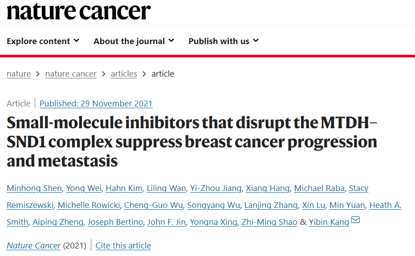The height and width of the screenshot is (256, 415).
Task: Click author Lanjing Zhang
Action: (x=271, y=205)
